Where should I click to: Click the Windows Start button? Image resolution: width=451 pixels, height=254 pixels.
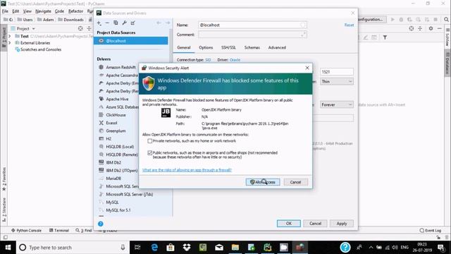coord(8,248)
